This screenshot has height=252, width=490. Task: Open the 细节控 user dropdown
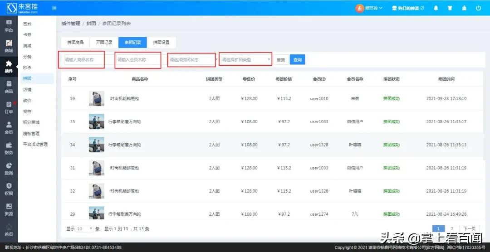(374, 8)
